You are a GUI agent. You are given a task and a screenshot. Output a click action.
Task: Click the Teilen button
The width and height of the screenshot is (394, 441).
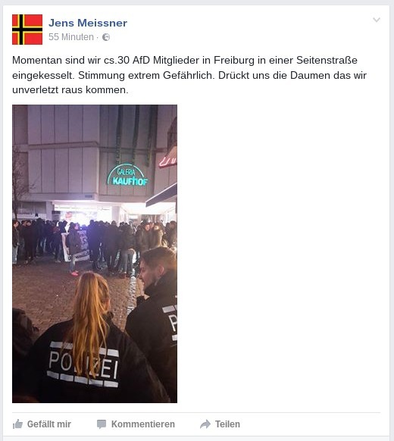point(220,424)
